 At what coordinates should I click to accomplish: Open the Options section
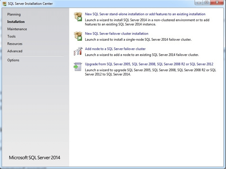tap(13, 60)
